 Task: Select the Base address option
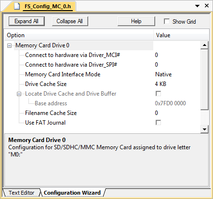coord(51,103)
